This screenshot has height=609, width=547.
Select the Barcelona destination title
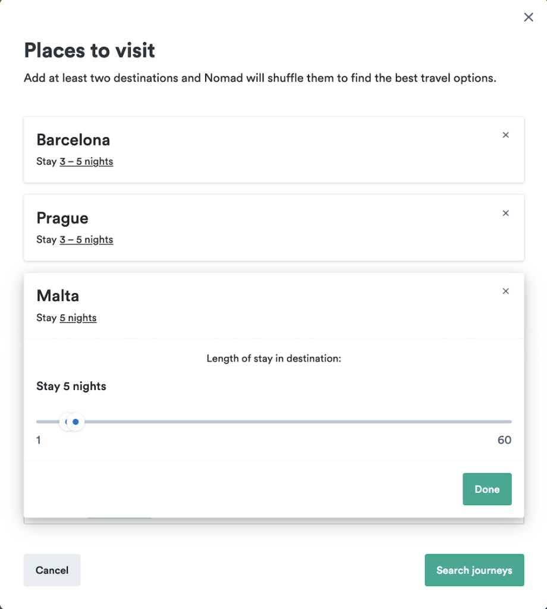click(73, 140)
